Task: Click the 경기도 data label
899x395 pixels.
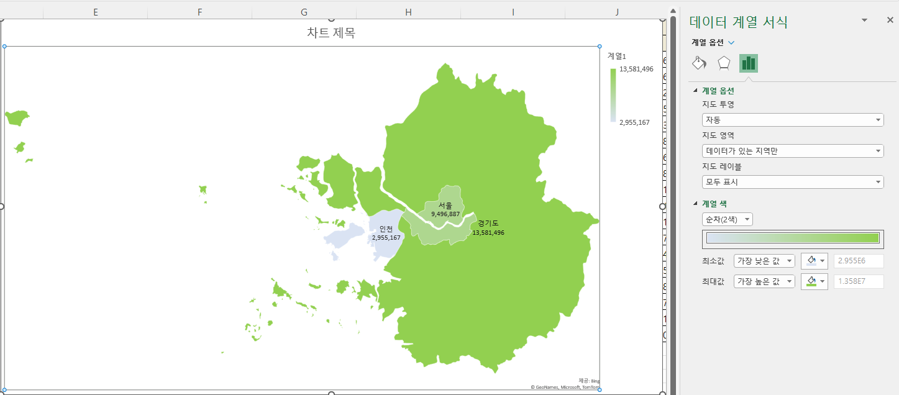Action: 488,224
